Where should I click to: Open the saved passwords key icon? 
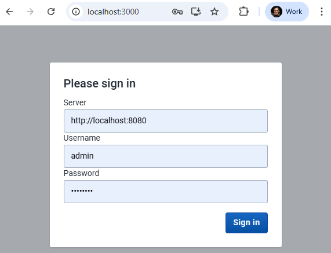tap(177, 12)
